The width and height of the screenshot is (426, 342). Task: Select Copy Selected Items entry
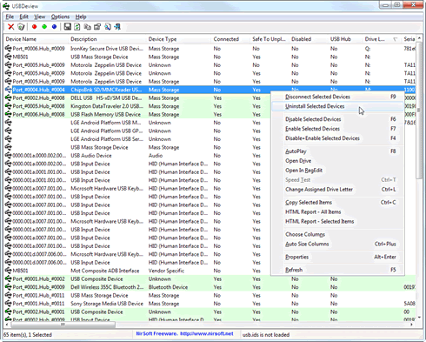click(338, 203)
